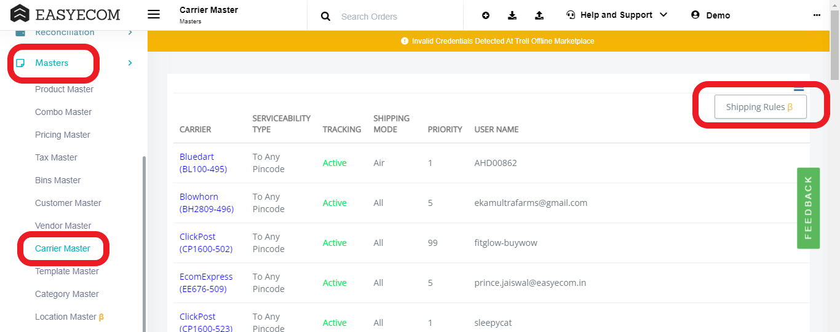Click the upload icon in header

539,15
